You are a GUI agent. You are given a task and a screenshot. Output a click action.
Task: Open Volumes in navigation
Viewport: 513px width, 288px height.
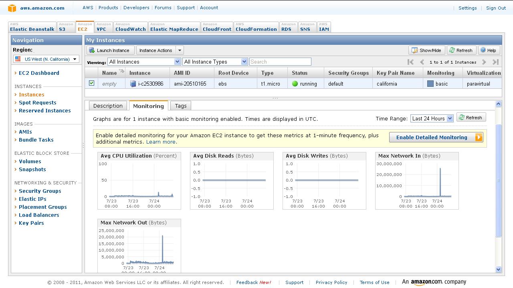30,161
